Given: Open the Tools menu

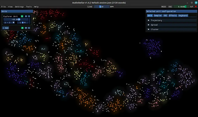Looking at the screenshot, I should point(29,7).
